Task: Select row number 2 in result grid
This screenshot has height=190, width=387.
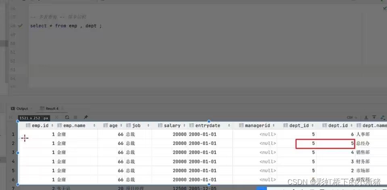Action: (x=13, y=143)
